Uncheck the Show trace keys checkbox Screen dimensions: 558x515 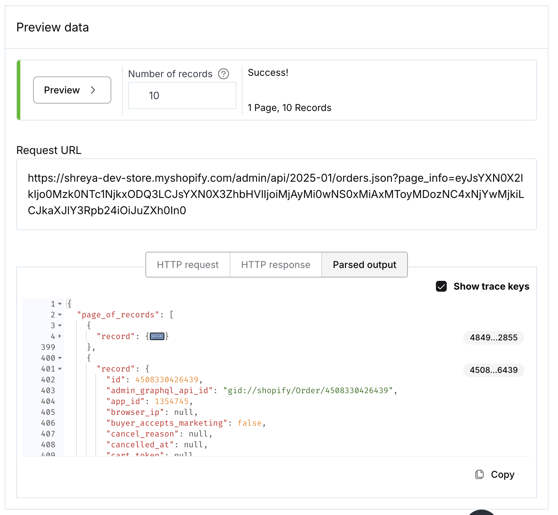pyautogui.click(x=441, y=286)
